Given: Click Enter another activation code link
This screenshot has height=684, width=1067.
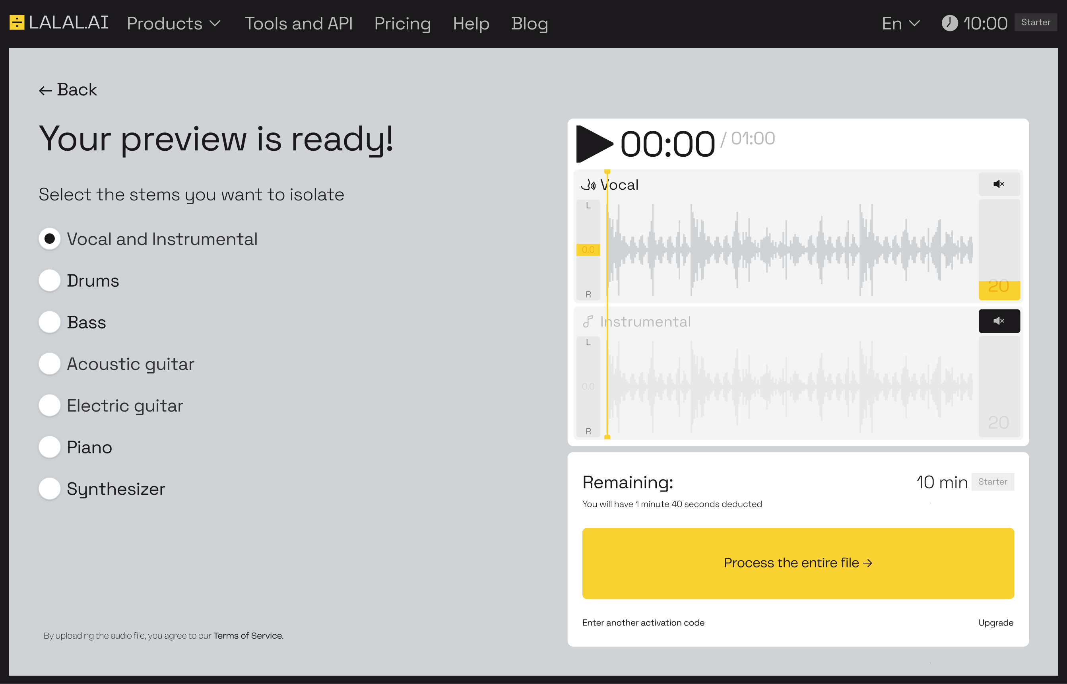Looking at the screenshot, I should tap(643, 623).
